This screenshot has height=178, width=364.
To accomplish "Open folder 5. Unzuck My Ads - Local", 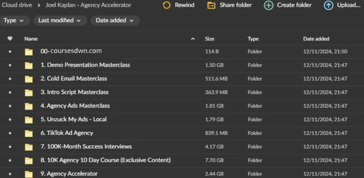I will pos(73,119).
